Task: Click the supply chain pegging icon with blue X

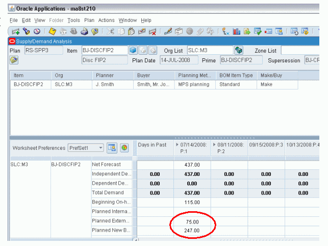Action: click(225, 32)
